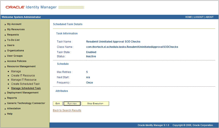The width and height of the screenshot is (219, 128).
Task: Open Help menu item
Action: [x=10, y=114]
